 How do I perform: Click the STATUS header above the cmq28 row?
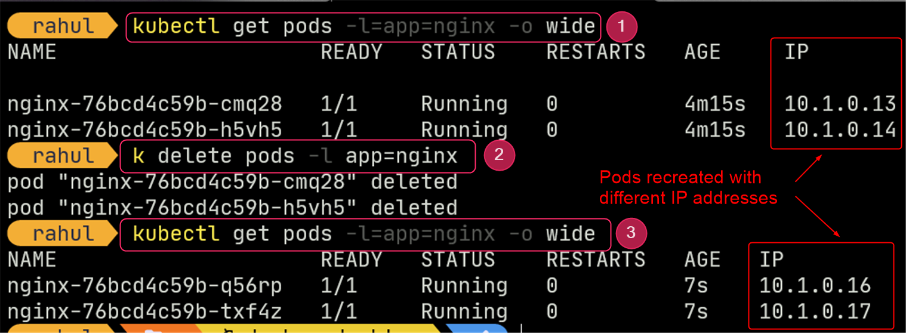click(x=458, y=53)
